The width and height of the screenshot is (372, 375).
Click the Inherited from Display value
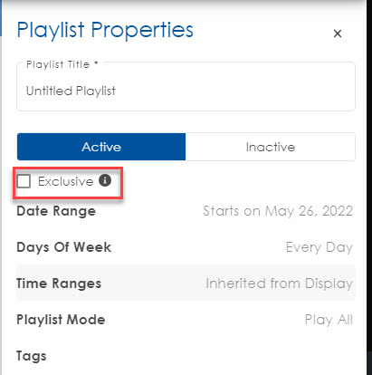280,284
